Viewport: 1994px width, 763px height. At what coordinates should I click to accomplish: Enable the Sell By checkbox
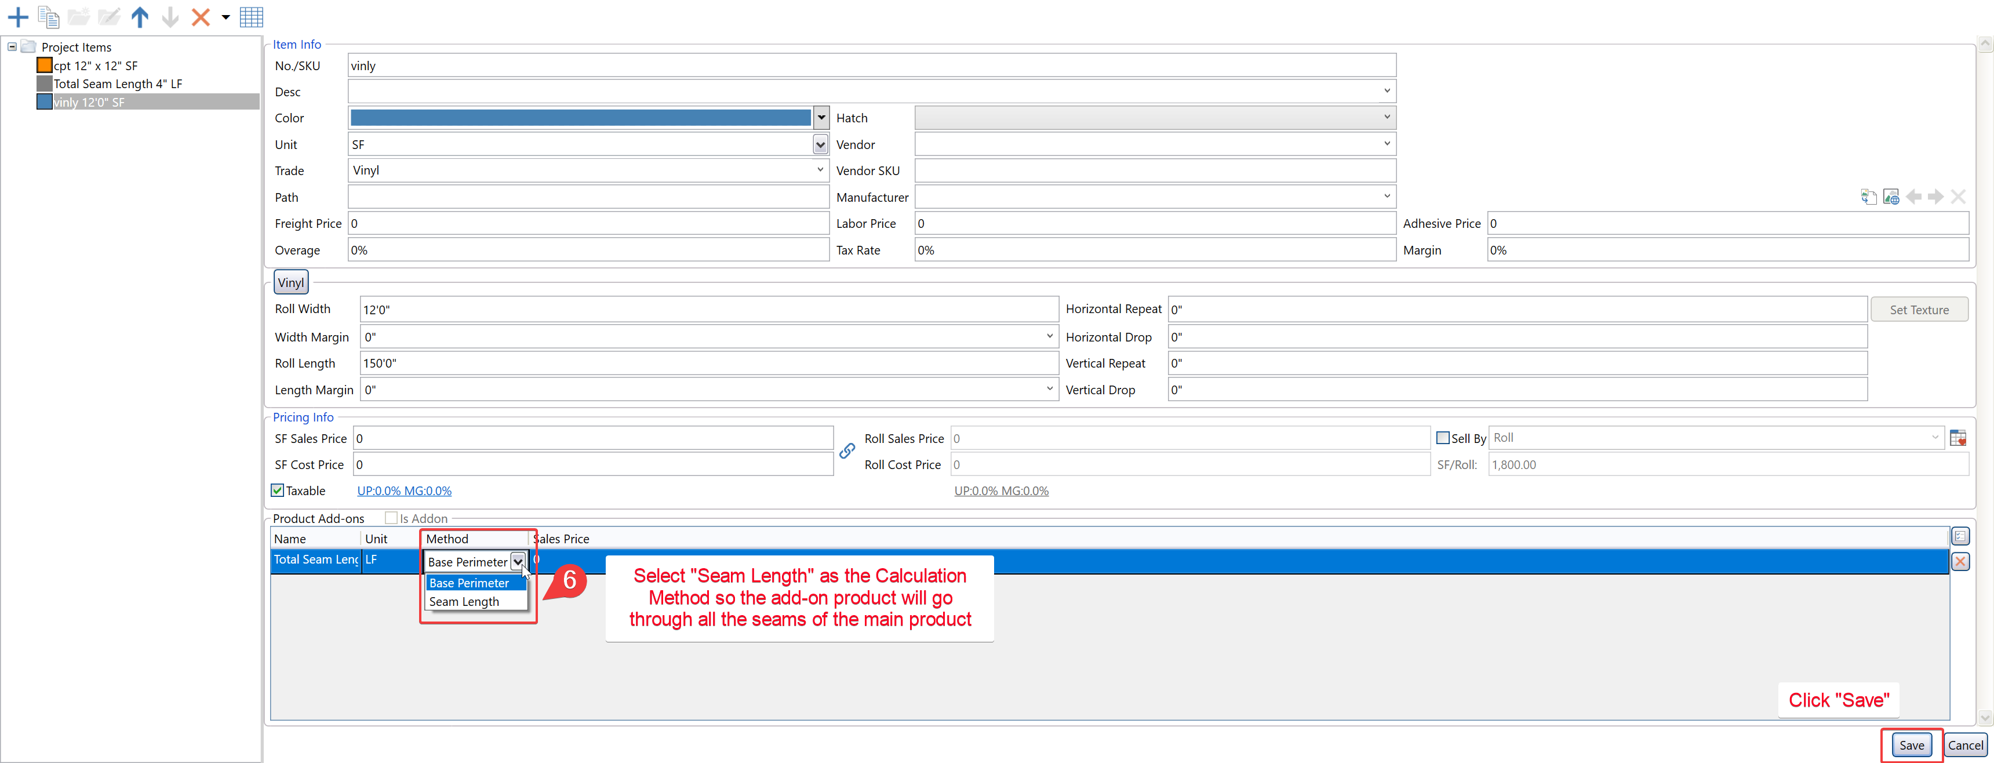click(x=1442, y=438)
